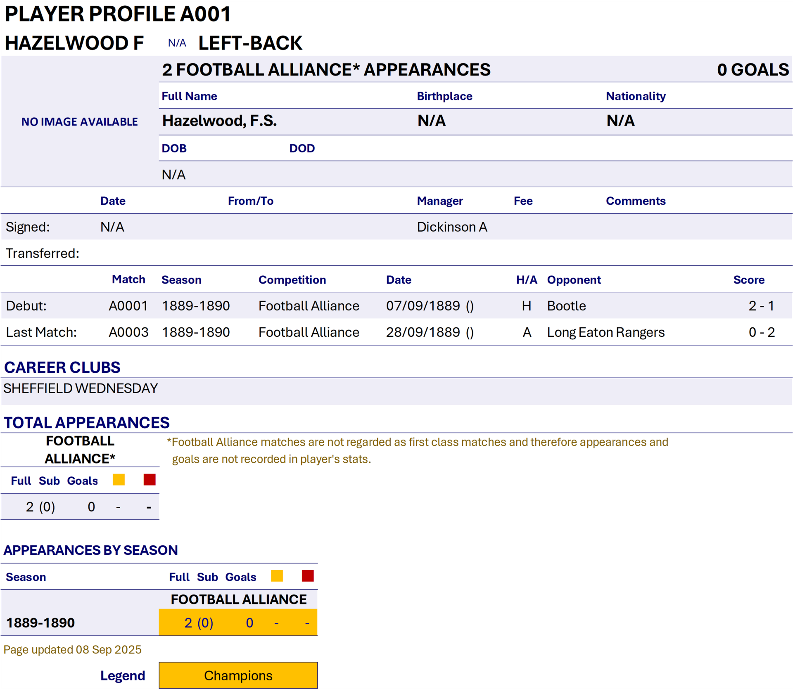
Task: Click the highlighted 2 (0) season appearances cell
Action: pos(199,623)
